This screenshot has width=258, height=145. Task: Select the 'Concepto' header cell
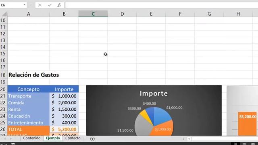[29, 89]
